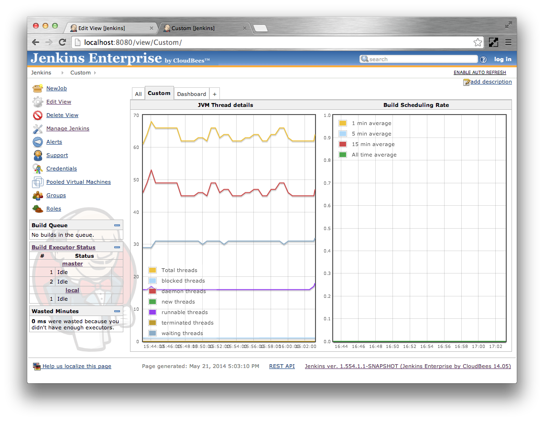Click the NewJob box icon
The image size is (544, 421).
coord(37,88)
